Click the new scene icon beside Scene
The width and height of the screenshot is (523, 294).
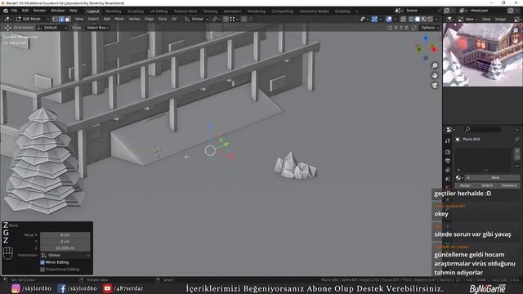447,11
